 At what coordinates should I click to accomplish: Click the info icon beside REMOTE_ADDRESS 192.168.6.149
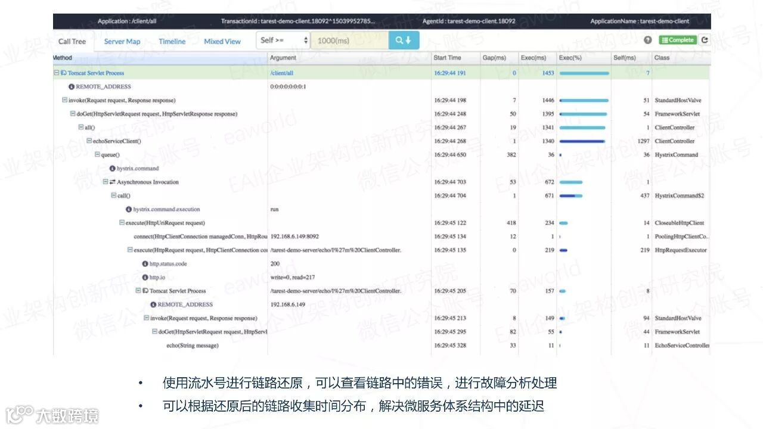pyautogui.click(x=153, y=304)
